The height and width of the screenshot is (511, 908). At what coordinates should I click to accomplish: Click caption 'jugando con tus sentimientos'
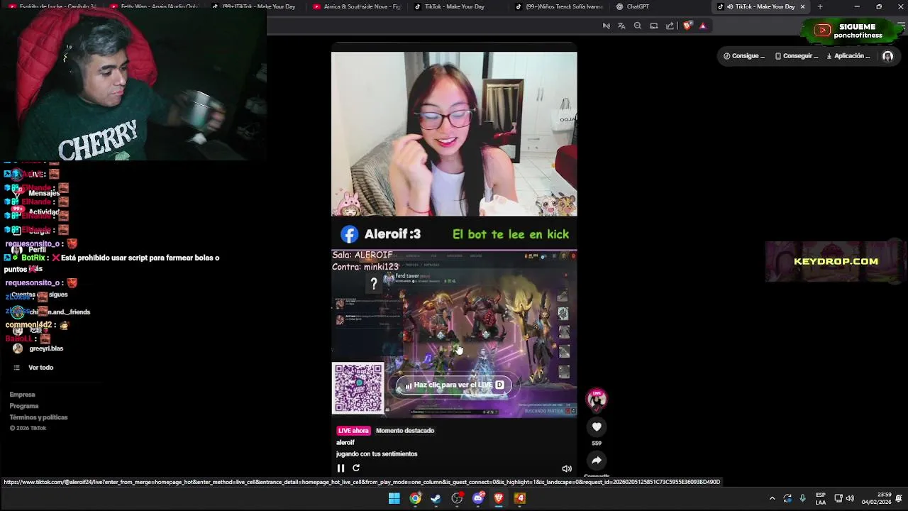[x=377, y=454]
